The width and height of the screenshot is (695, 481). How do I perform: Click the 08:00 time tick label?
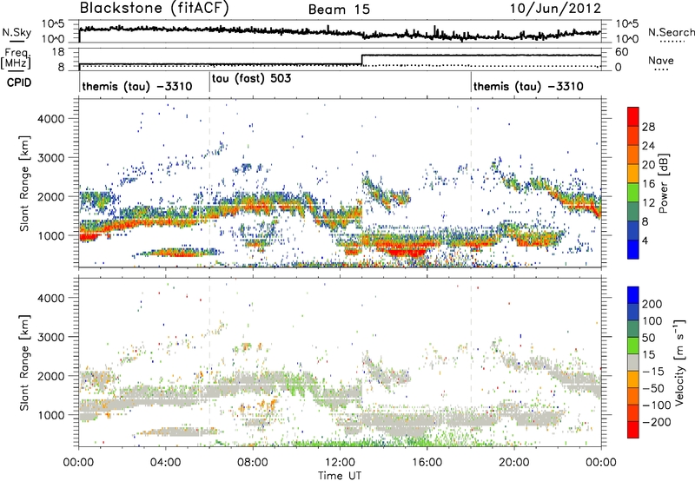[253, 463]
